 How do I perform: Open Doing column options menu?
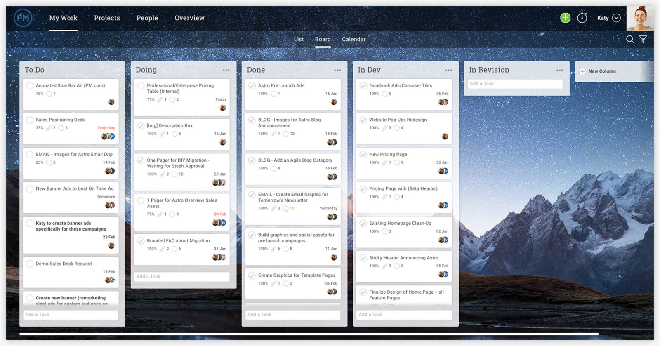[226, 70]
